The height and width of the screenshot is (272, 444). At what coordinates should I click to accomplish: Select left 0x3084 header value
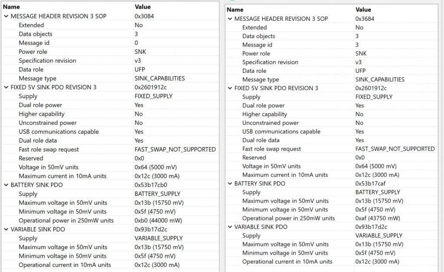coord(144,16)
